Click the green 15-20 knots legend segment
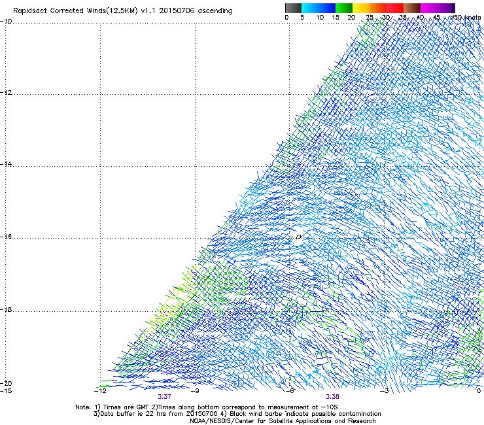 tap(344, 8)
